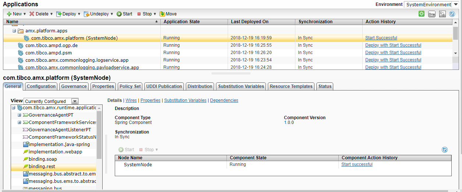Image resolution: width=462 pixels, height=192 pixels.
Task: Click the red Stop square icon in Applications toolbar
Action: click(x=139, y=14)
